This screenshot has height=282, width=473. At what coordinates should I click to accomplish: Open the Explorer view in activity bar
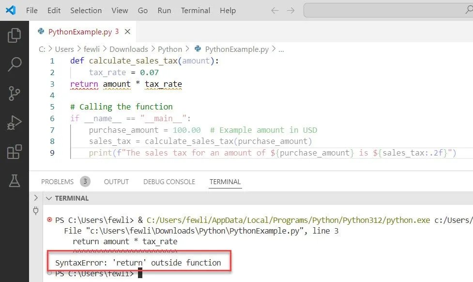(15, 35)
